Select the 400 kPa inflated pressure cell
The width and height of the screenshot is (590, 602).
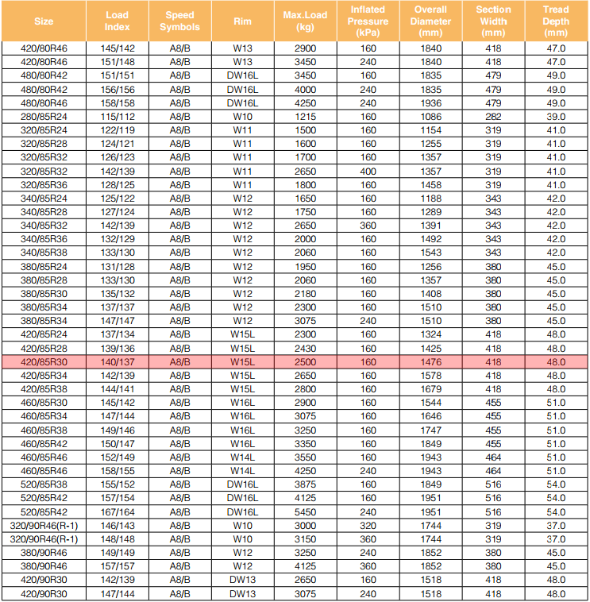(368, 171)
